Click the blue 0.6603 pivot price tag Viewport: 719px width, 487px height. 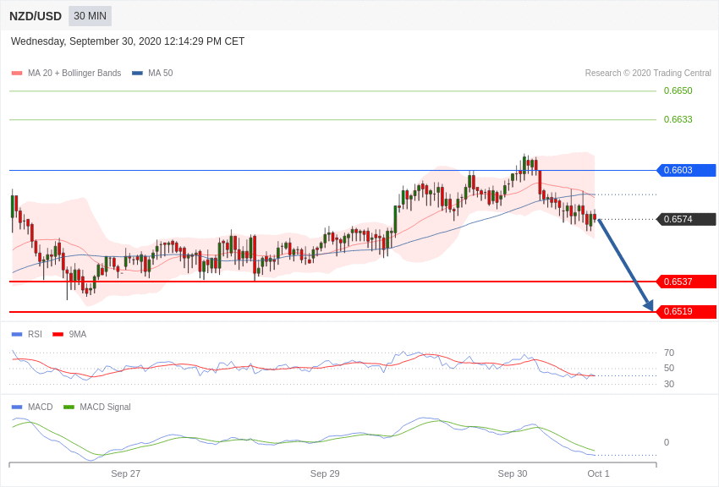click(687, 170)
